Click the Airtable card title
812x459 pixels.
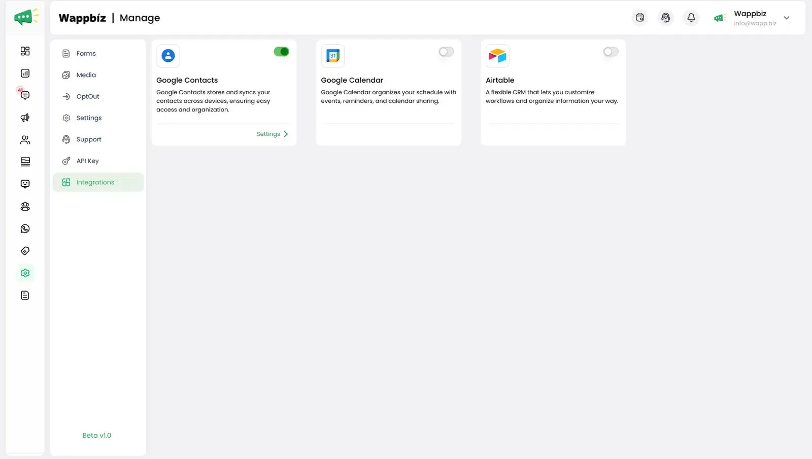(x=500, y=80)
